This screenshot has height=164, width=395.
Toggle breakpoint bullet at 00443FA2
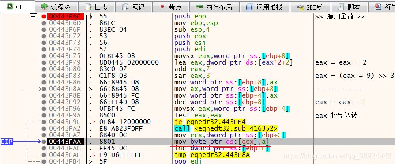click(44, 128)
